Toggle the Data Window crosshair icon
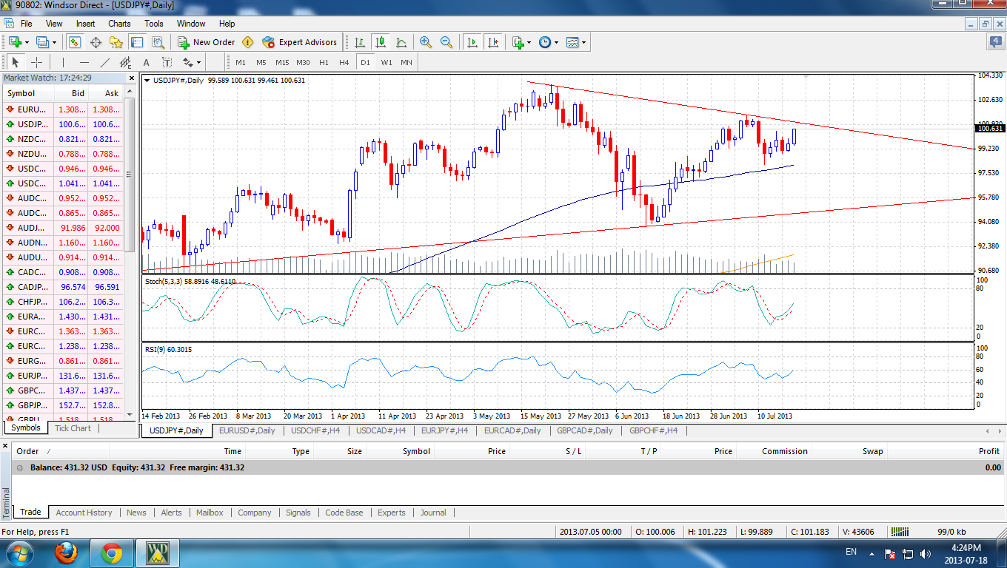The height and width of the screenshot is (568, 1007). coord(96,42)
